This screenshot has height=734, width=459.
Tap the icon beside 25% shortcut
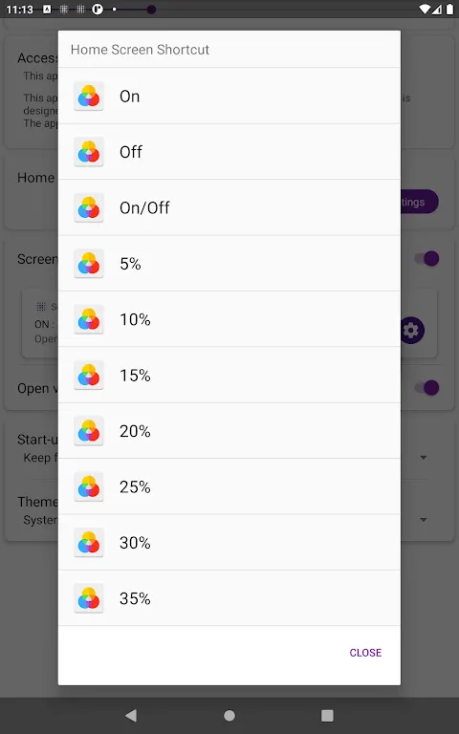[x=89, y=486]
